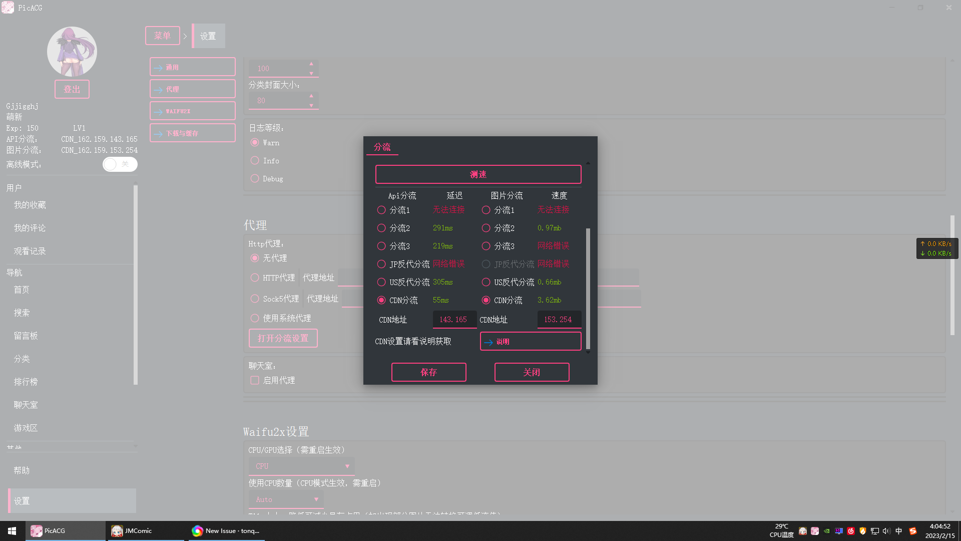Toggle the 离线模式 switch
This screenshot has height=541, width=961.
[x=120, y=164]
